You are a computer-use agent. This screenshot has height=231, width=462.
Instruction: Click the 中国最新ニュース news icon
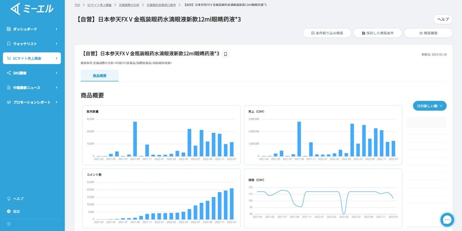click(x=9, y=88)
